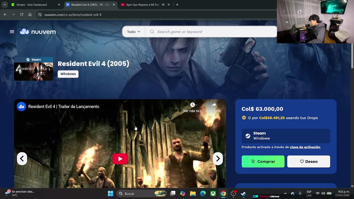
Task: Open Task View on the taskbar
Action: (x=173, y=193)
